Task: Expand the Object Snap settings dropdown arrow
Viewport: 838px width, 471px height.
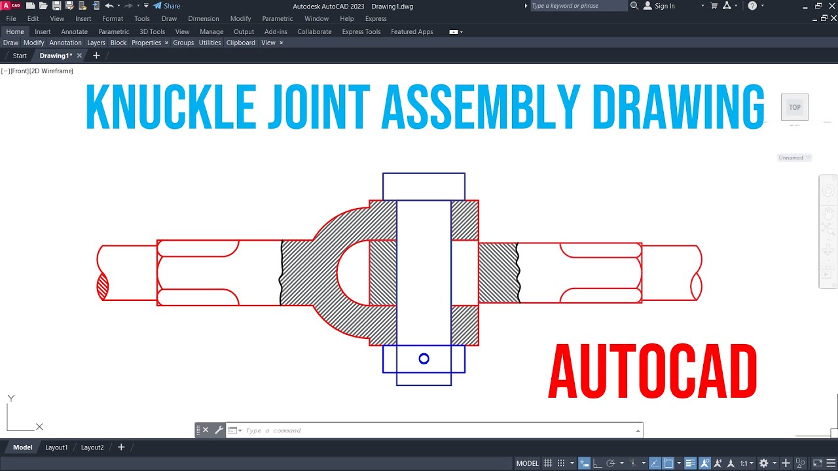Action: click(x=679, y=463)
